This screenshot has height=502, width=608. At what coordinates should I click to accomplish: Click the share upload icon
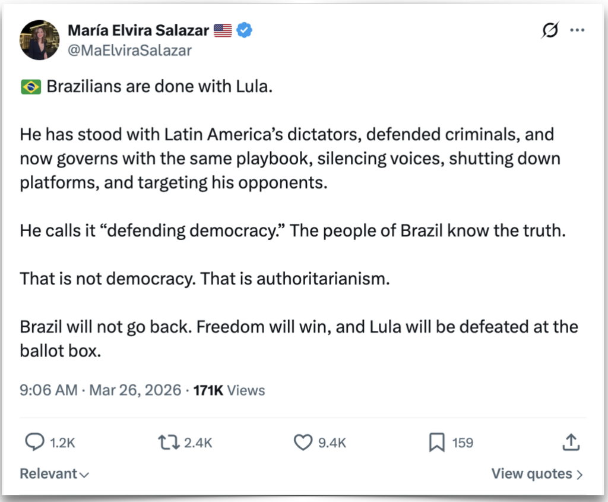point(569,442)
